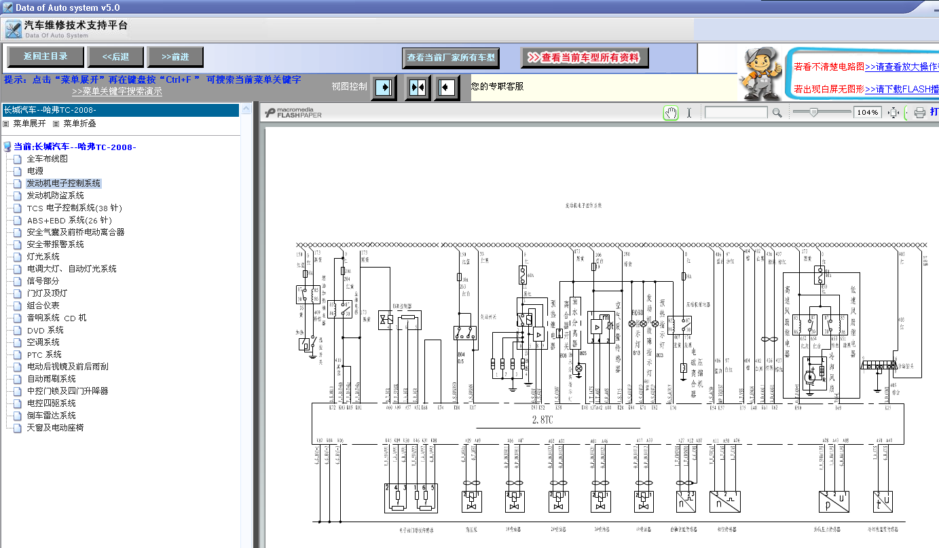Click the 返回主目录 button
This screenshot has width=939, height=548.
point(45,56)
